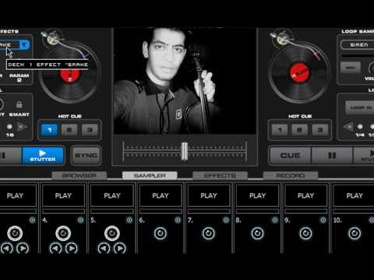Click the left deck SYNC button
This screenshot has width=374, height=280.
[x=86, y=156]
